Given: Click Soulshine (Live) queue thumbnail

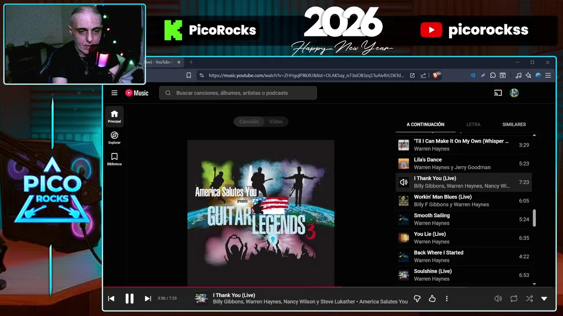Looking at the screenshot, I should 404,275.
